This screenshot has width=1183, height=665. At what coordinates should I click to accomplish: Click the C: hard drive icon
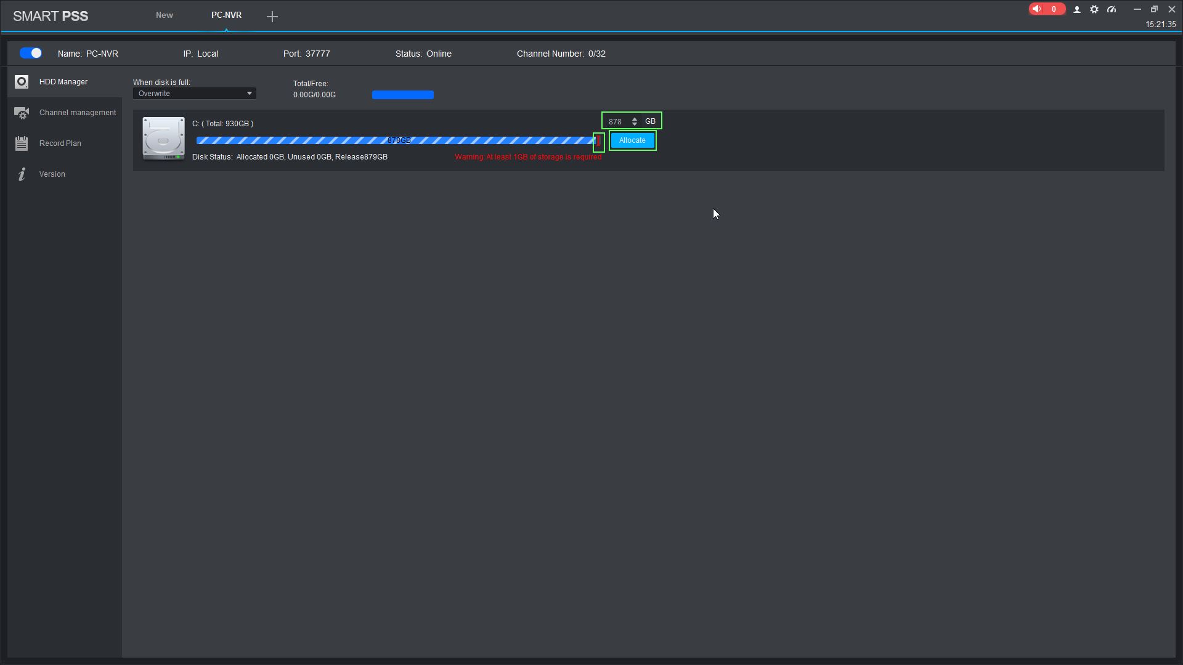(x=163, y=139)
